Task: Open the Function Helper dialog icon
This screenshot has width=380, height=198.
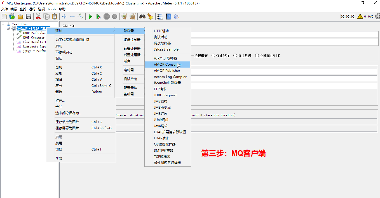Action: tap(176, 16)
